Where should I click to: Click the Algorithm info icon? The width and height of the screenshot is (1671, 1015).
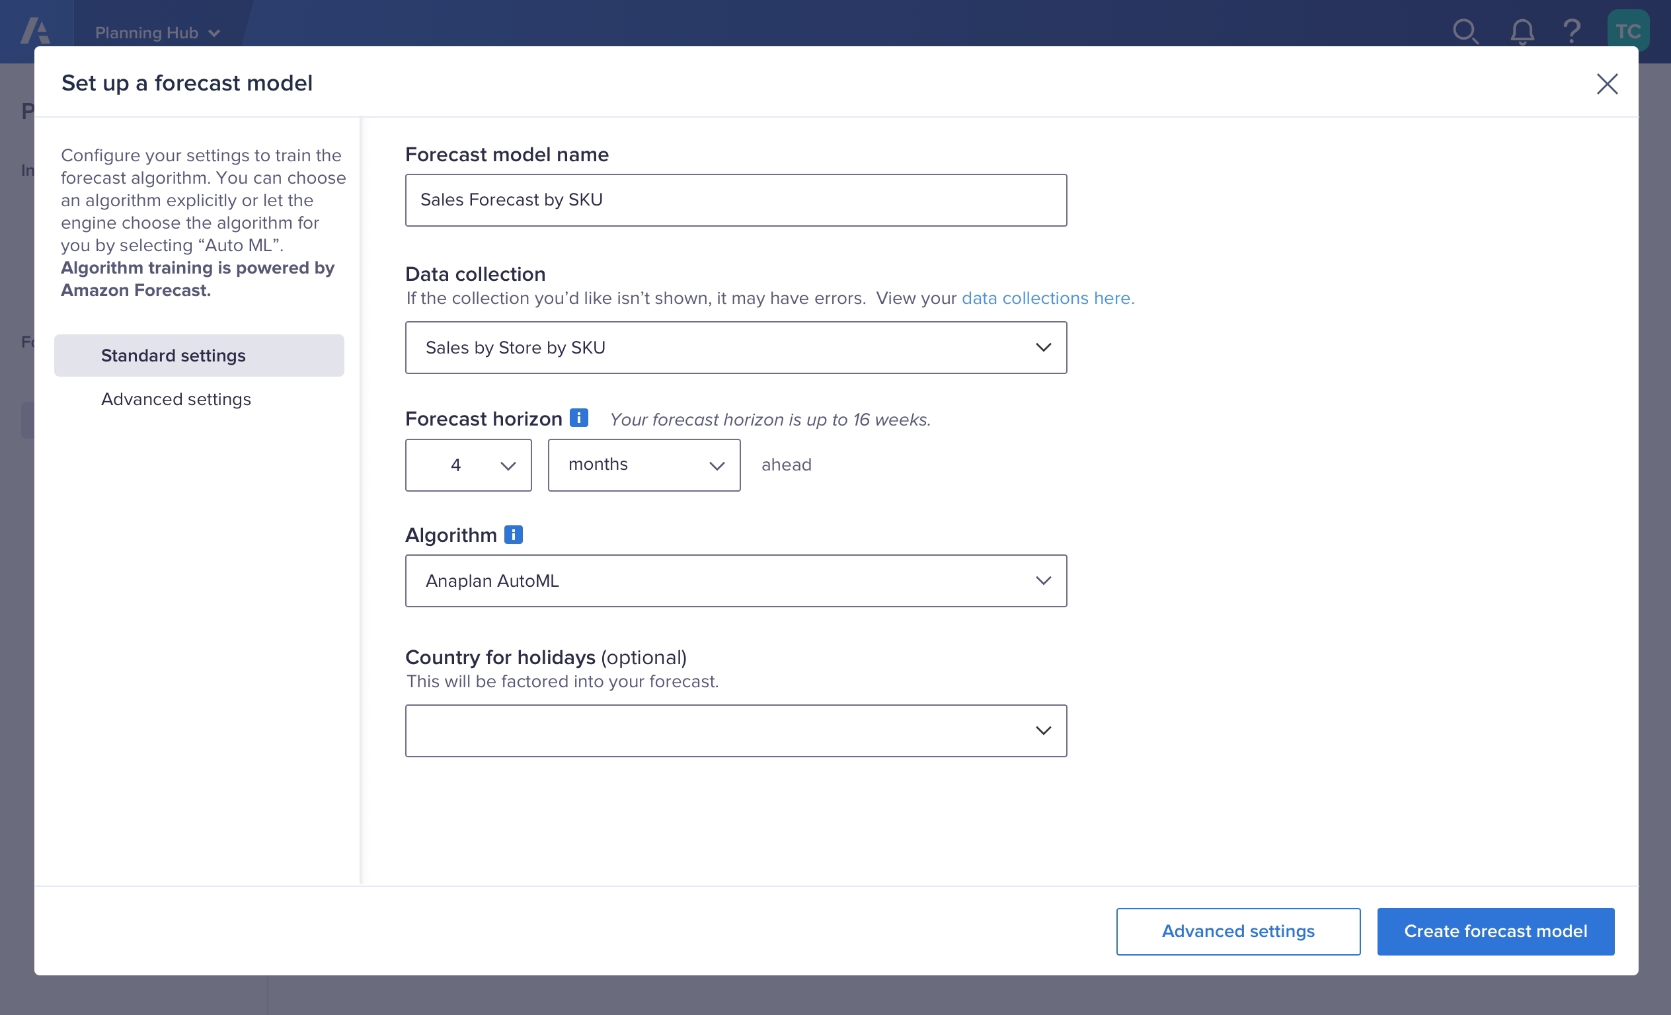(x=514, y=535)
